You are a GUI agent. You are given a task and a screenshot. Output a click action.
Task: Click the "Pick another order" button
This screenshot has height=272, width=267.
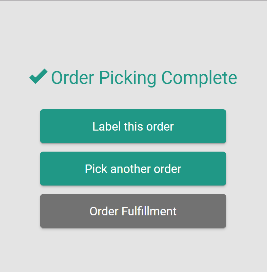[x=133, y=169]
